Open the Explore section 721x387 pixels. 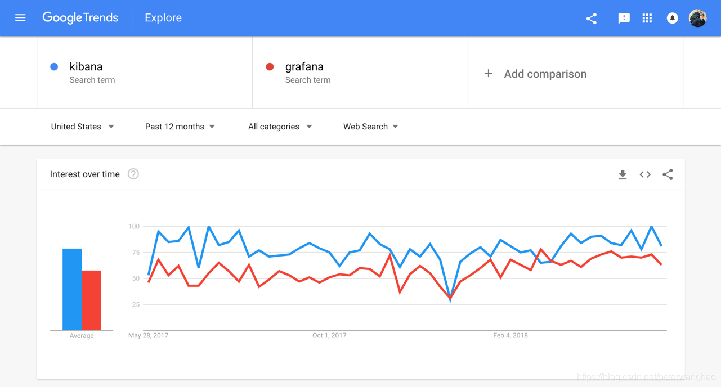pyautogui.click(x=163, y=17)
